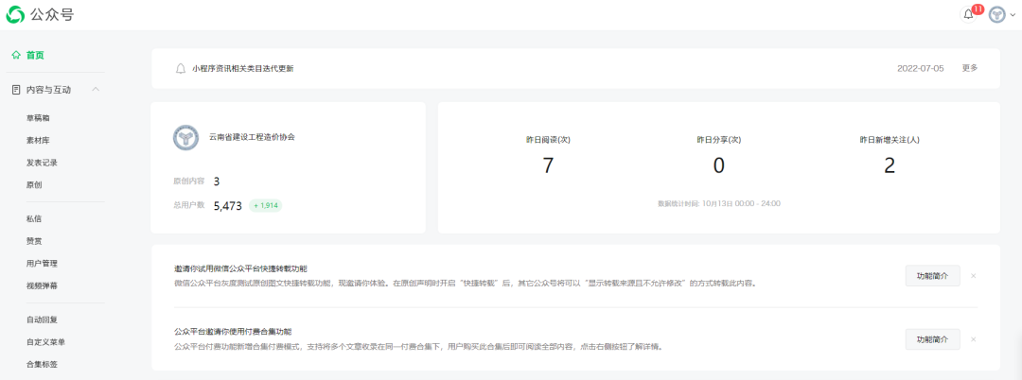Click the 昨日分享(次) label
This screenshot has height=380, width=1022.
(719, 140)
